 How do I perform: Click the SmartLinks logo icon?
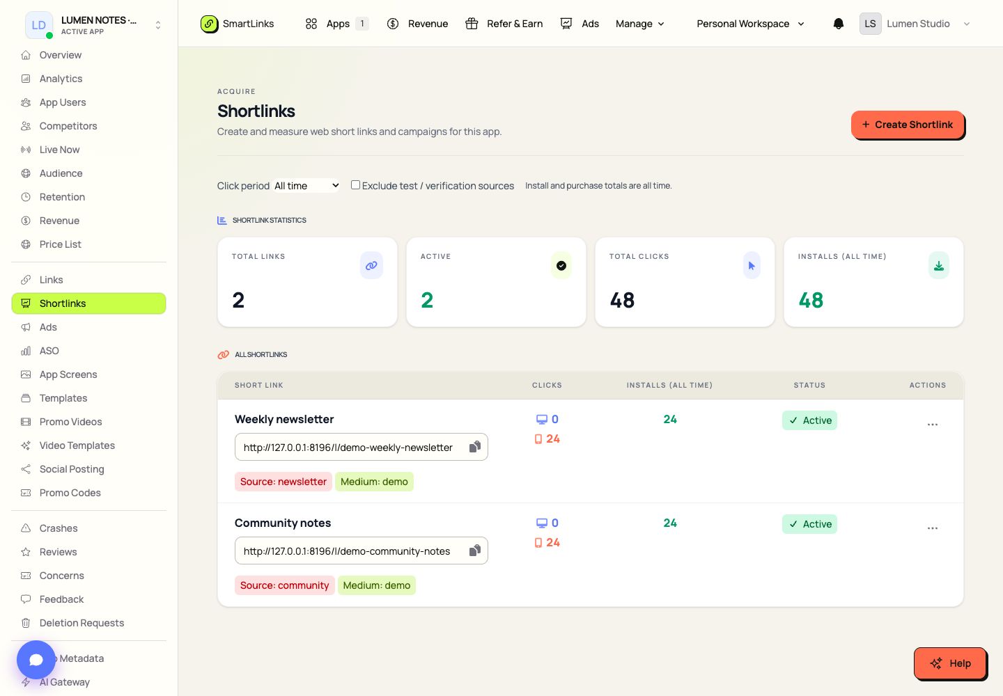coord(209,24)
